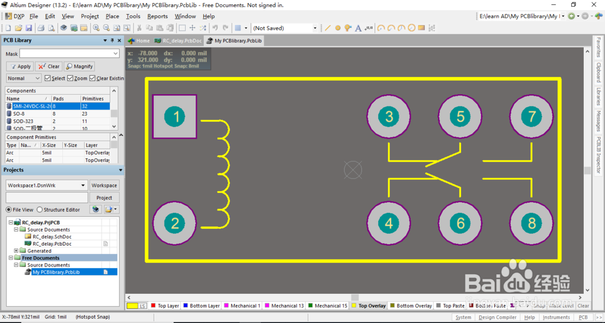605x323 pixels.
Task: Choose the select-inside-area dashed rectangle tool
Action: (182, 28)
